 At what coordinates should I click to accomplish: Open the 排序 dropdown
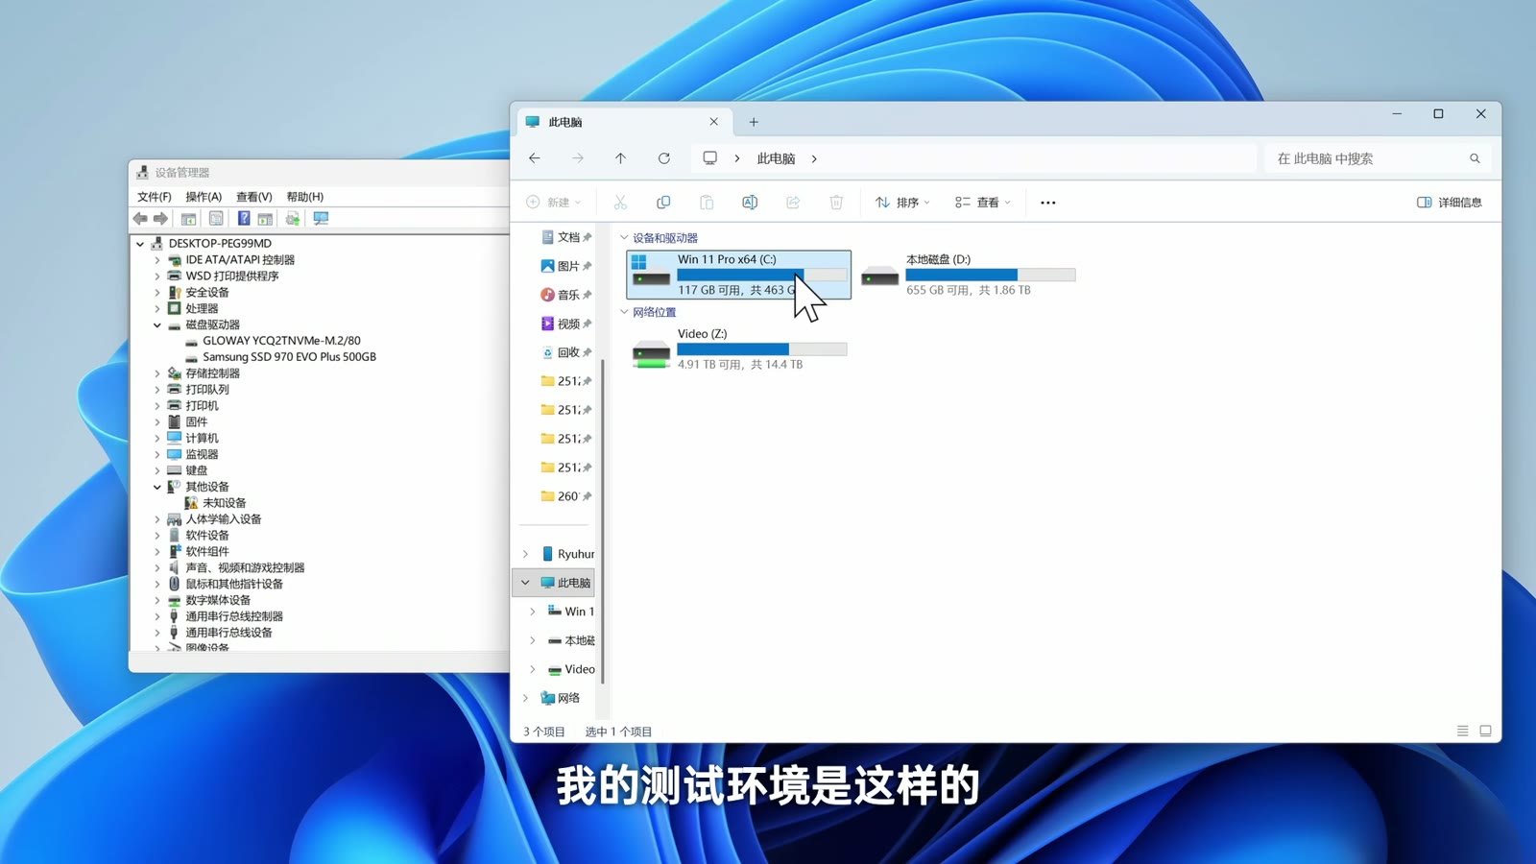click(x=902, y=203)
